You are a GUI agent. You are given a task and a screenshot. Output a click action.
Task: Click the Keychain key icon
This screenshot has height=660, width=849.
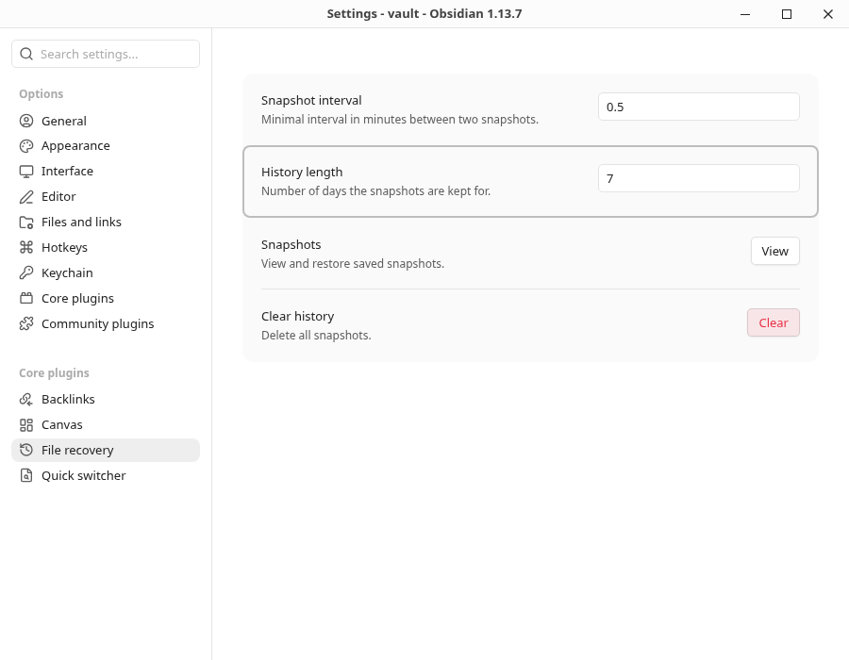[x=26, y=273]
